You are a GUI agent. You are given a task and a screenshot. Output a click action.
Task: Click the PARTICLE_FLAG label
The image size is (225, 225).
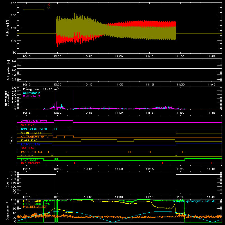(31, 152)
